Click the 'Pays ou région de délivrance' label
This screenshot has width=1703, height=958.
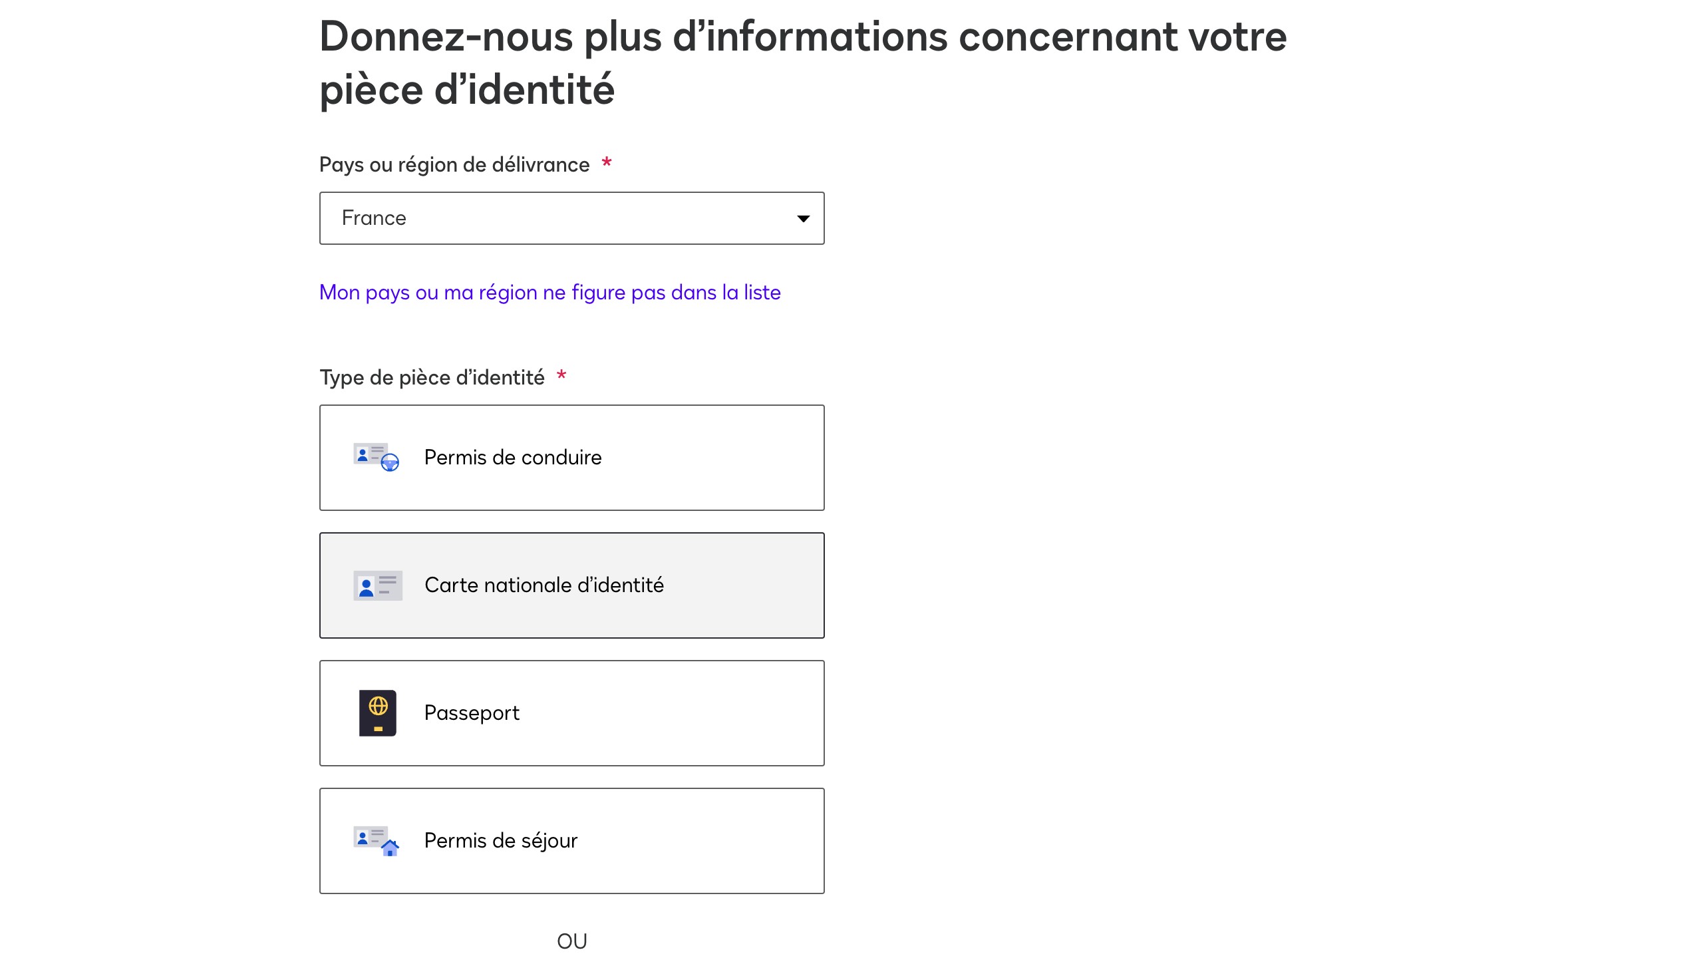pos(454,165)
